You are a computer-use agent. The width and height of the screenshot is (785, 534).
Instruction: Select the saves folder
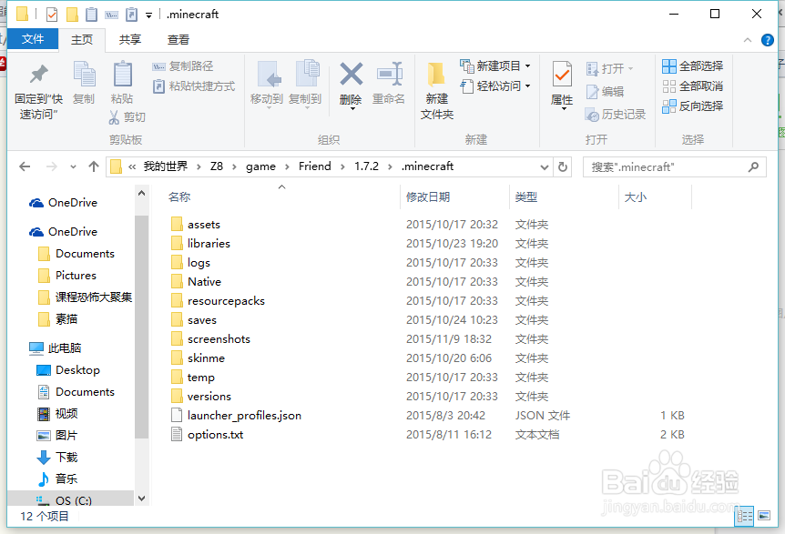click(x=202, y=320)
